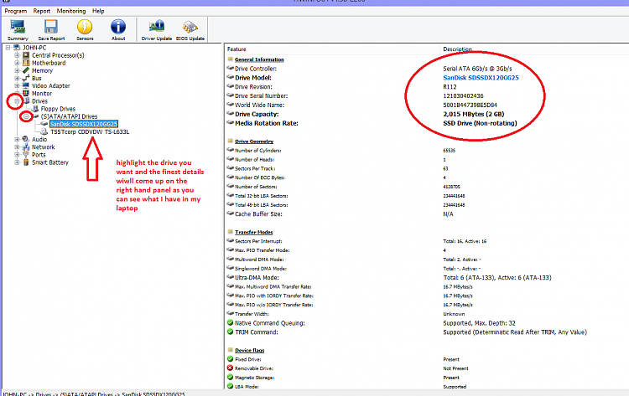Image resolution: width=629 pixels, height=396 pixels.
Task: Select the Number of Cylinders row
Action: pos(426,151)
